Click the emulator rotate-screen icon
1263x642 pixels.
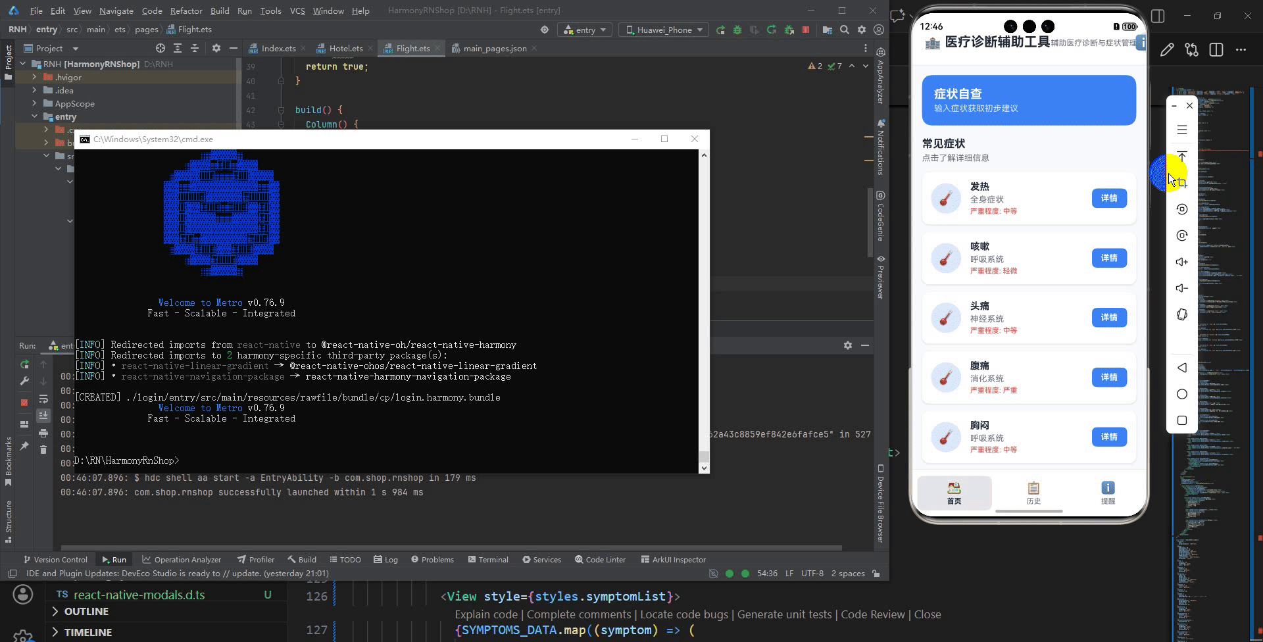point(1182,314)
